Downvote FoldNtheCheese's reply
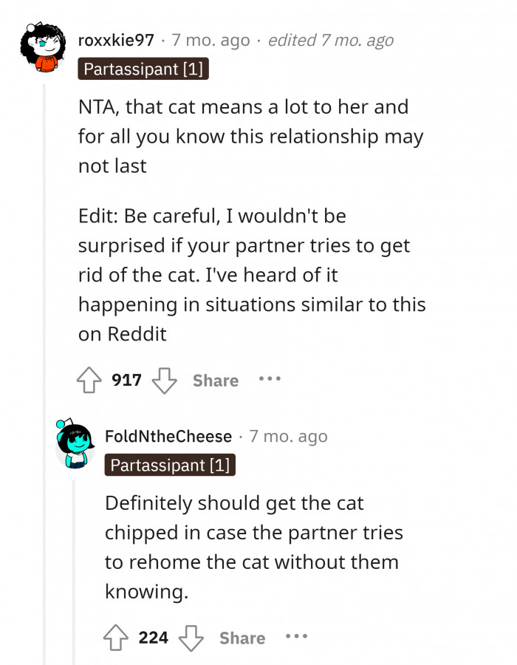Image resolution: width=517 pixels, height=665 pixels. coord(191,638)
